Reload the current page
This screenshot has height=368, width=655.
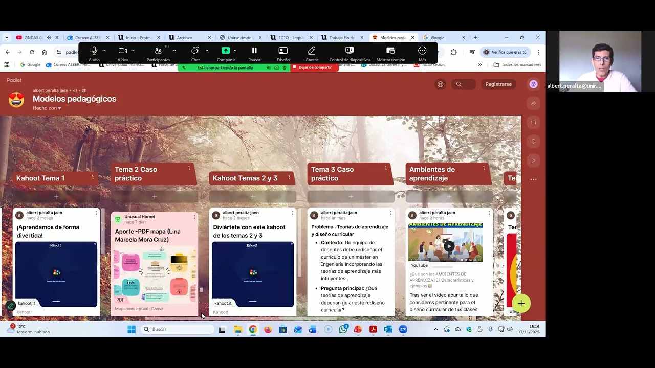point(32,52)
